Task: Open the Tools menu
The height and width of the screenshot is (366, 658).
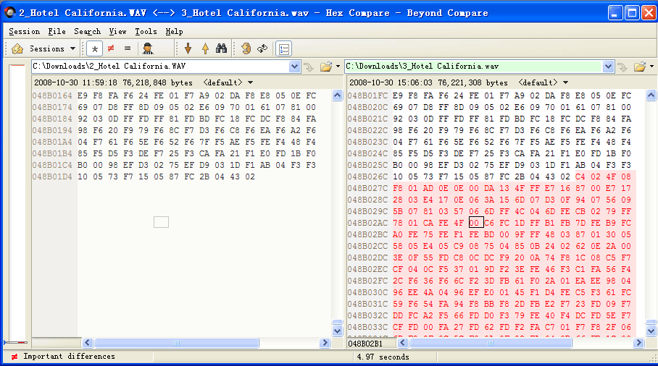Action: (x=146, y=31)
